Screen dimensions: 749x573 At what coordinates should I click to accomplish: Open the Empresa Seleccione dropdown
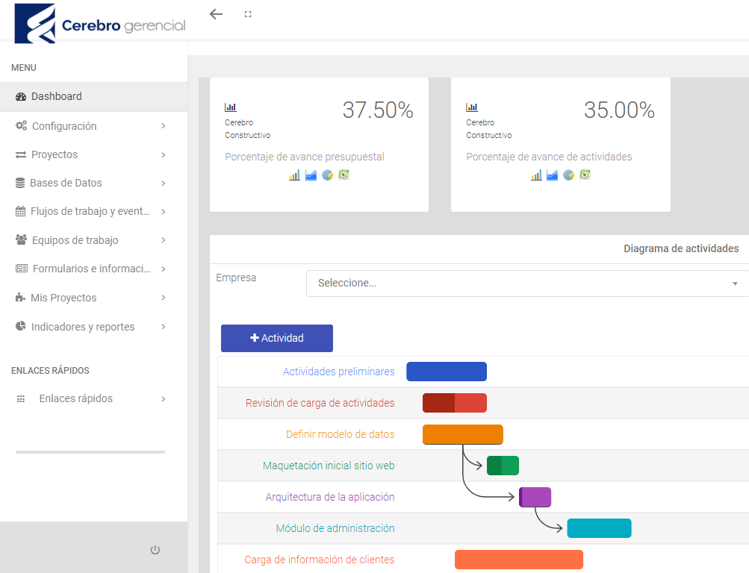click(x=527, y=284)
